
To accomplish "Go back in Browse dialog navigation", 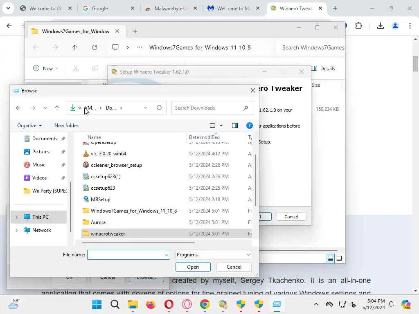I will click(x=18, y=108).
